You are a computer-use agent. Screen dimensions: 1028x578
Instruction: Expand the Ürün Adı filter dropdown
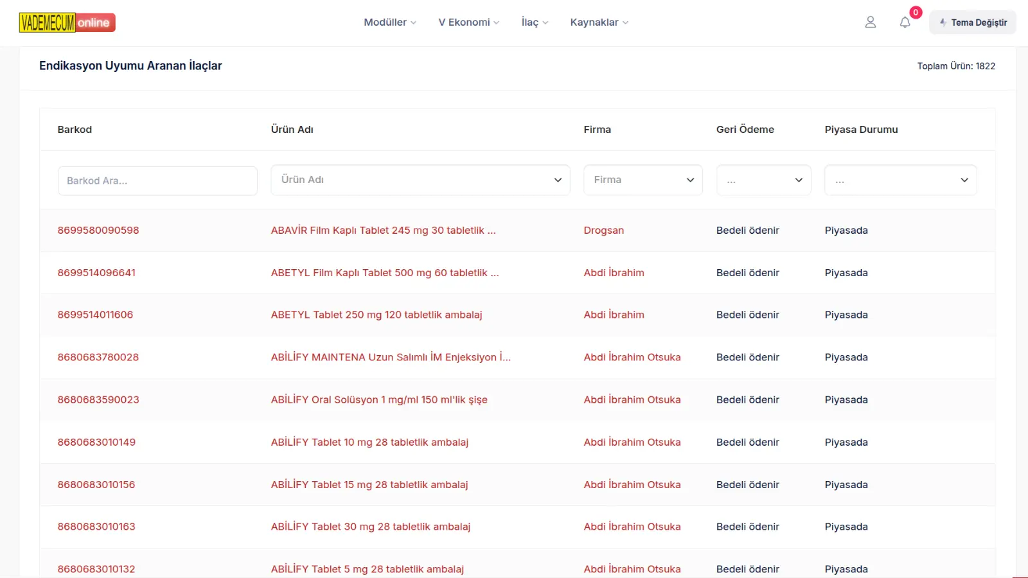(x=420, y=180)
